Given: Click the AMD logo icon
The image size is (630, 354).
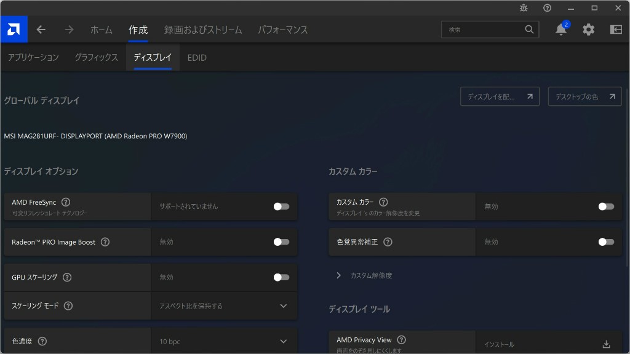Looking at the screenshot, I should (x=14, y=29).
